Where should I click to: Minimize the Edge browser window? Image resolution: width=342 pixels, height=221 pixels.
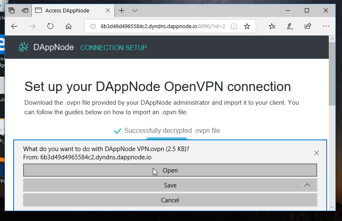pyautogui.click(x=288, y=10)
